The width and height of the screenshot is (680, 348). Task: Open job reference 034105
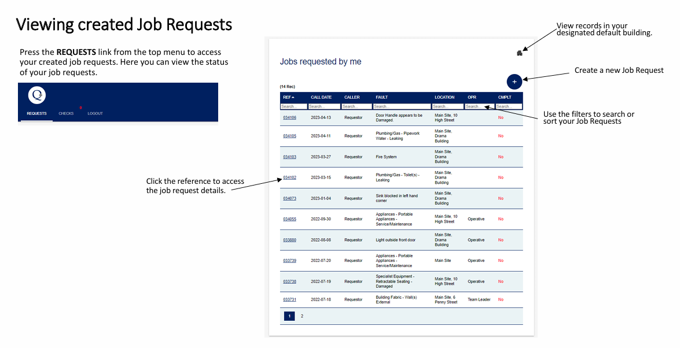tap(290, 136)
